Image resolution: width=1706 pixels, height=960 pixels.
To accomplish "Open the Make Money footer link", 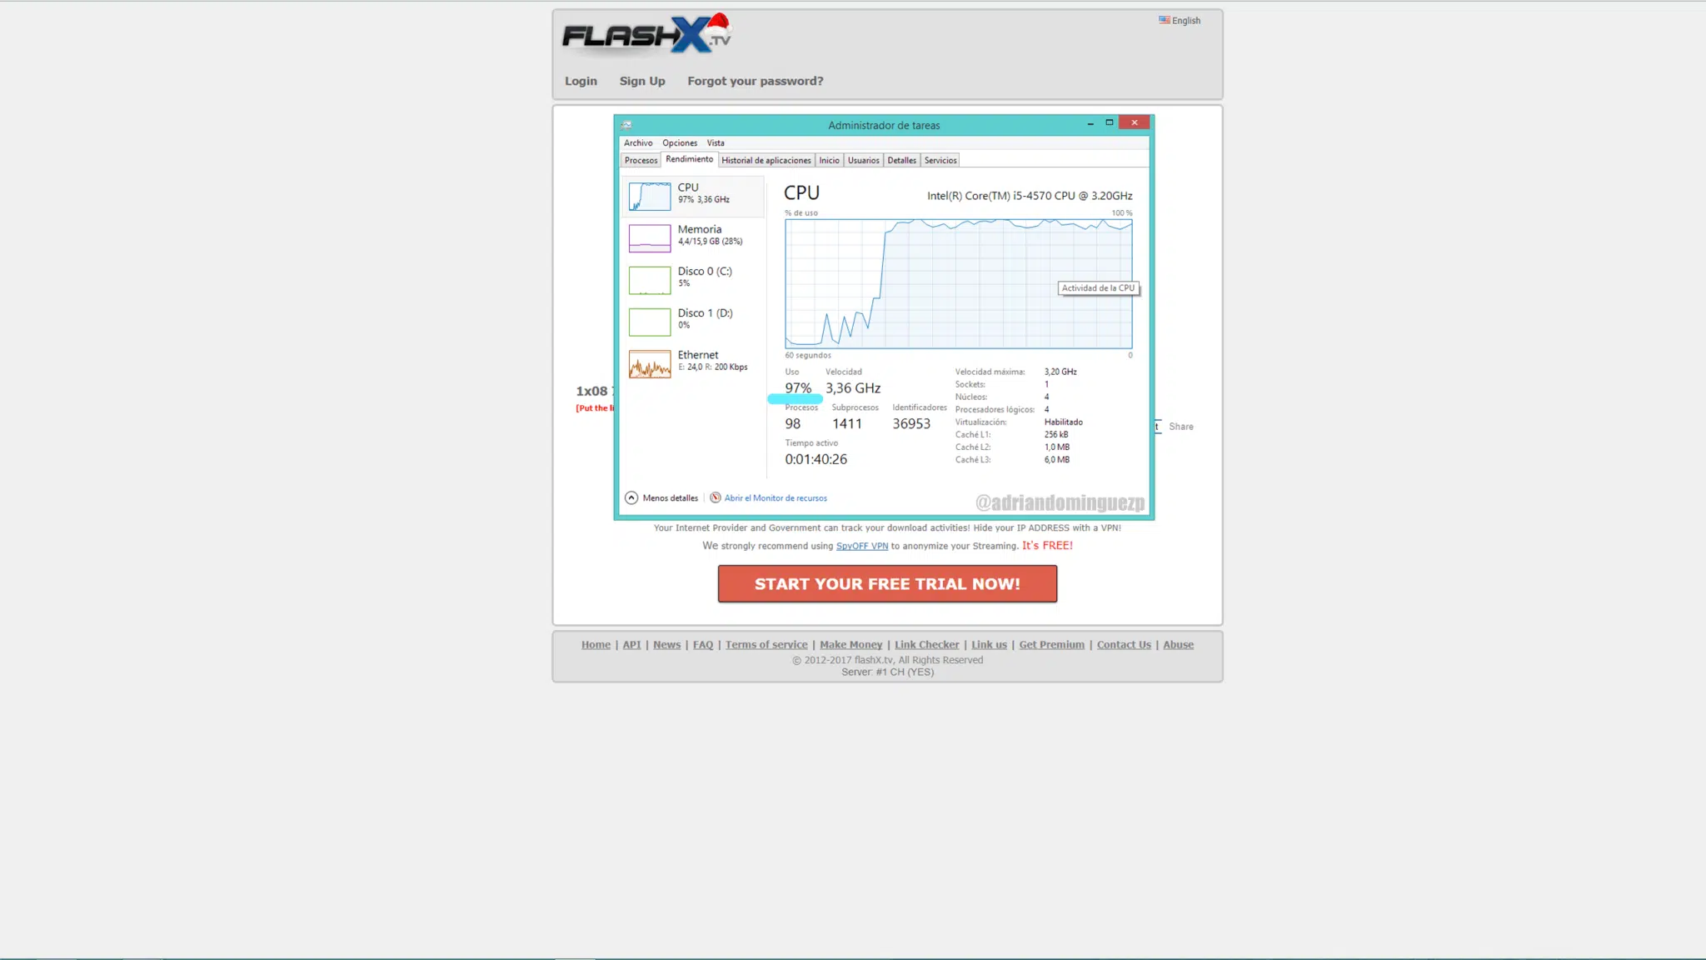I will click(851, 645).
